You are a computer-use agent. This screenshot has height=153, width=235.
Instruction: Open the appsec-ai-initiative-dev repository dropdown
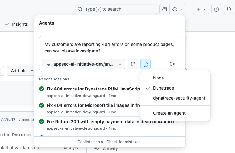(83, 64)
